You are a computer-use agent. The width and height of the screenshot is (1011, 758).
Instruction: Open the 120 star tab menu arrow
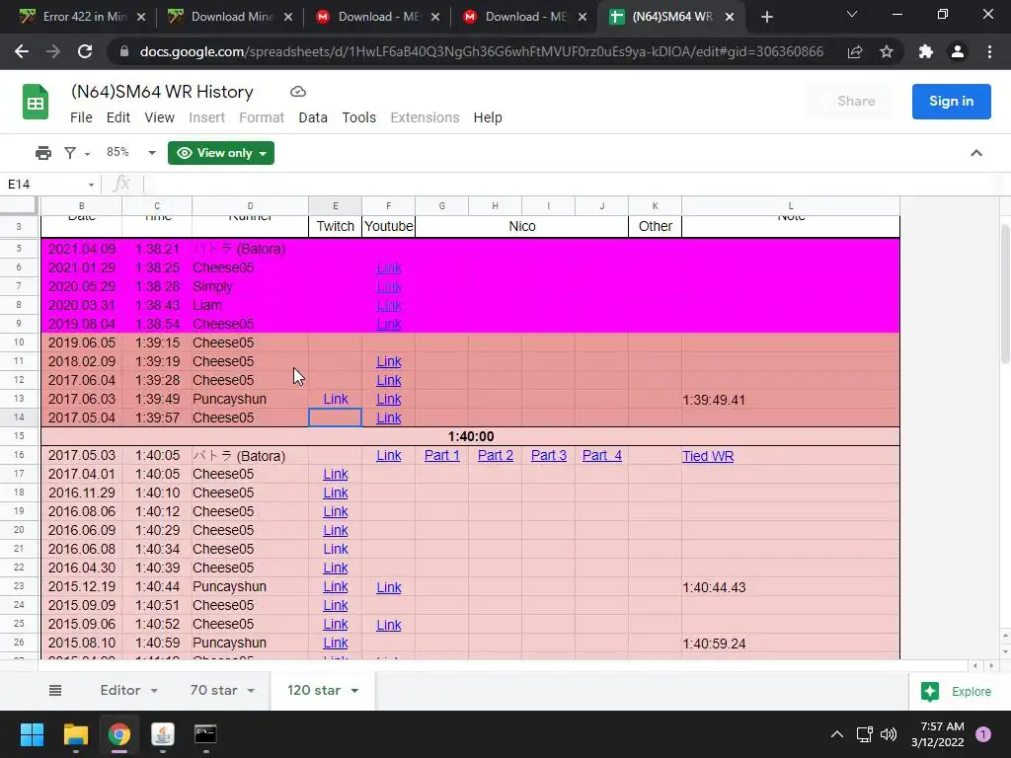[354, 691]
